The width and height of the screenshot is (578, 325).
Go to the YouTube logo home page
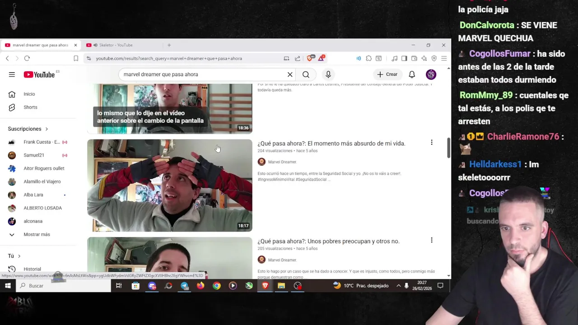[39, 74]
